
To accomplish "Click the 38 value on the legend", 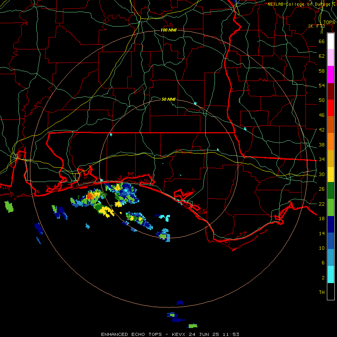I will click(322, 145).
